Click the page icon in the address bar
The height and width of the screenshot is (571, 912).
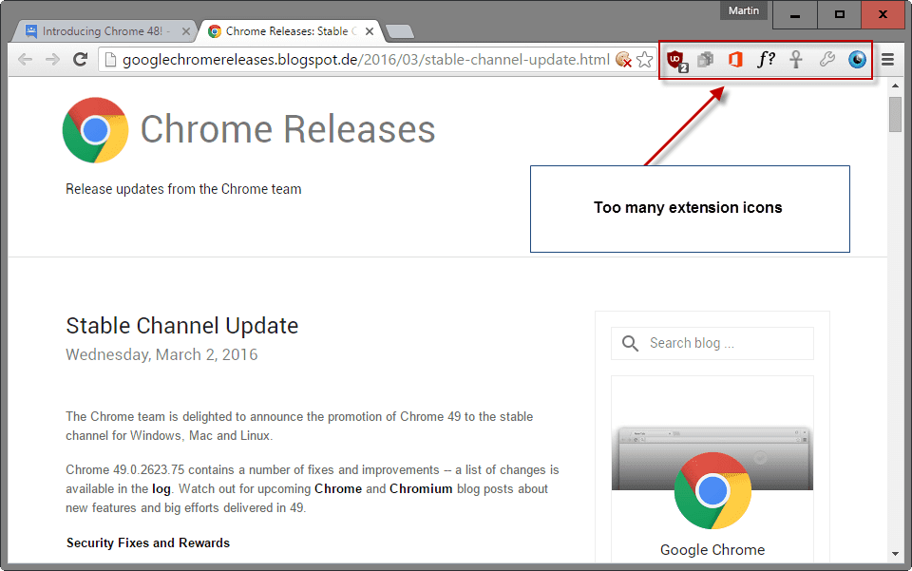coord(109,59)
